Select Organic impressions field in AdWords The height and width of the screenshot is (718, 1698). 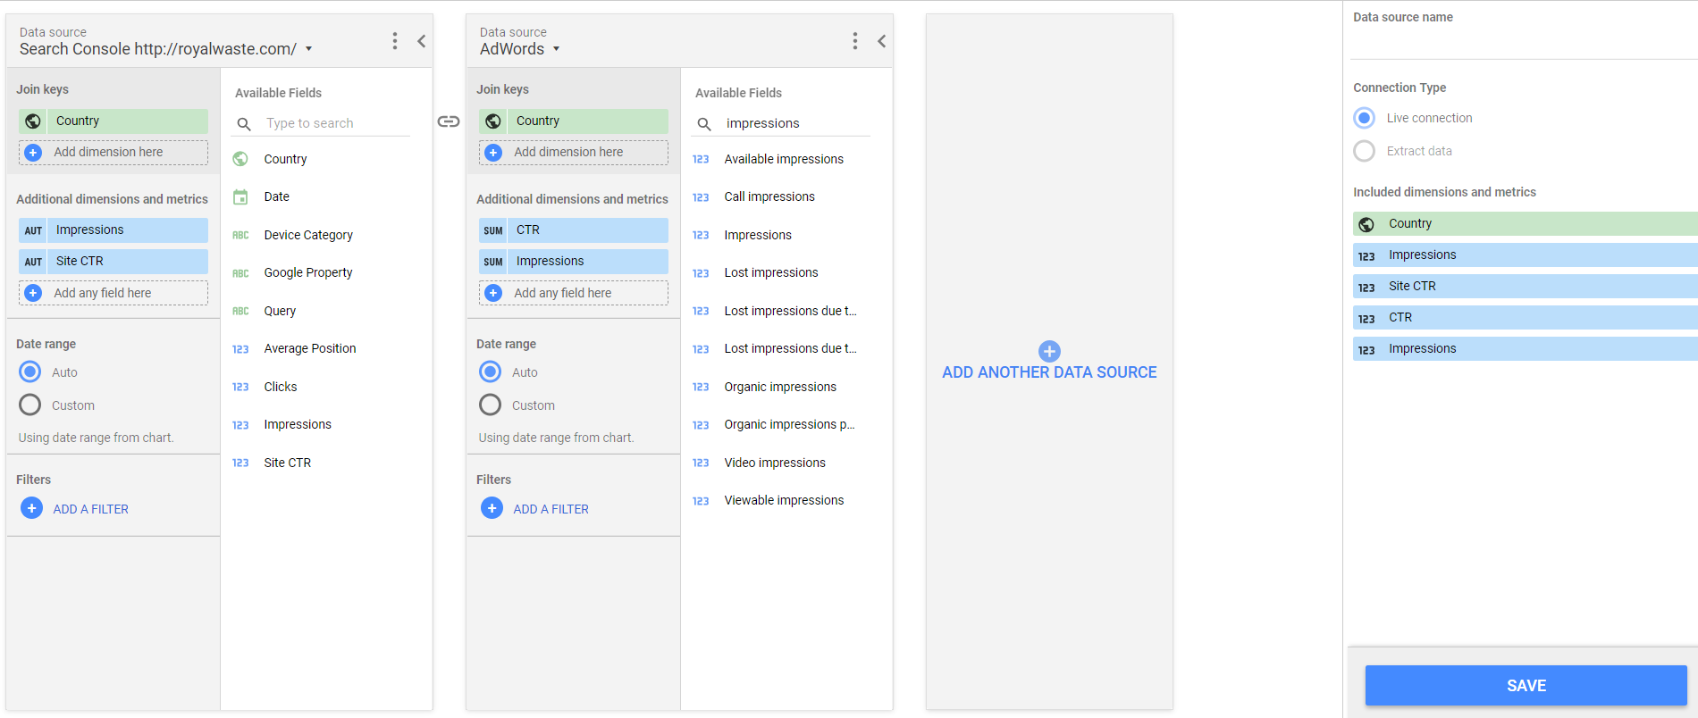click(x=780, y=387)
